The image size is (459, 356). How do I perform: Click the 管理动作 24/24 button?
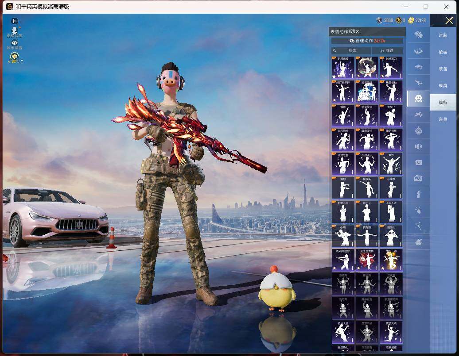click(x=367, y=41)
